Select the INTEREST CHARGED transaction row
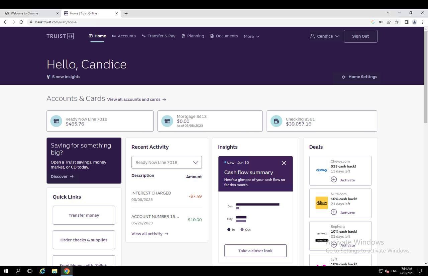The width and height of the screenshot is (428, 276). 167,196
